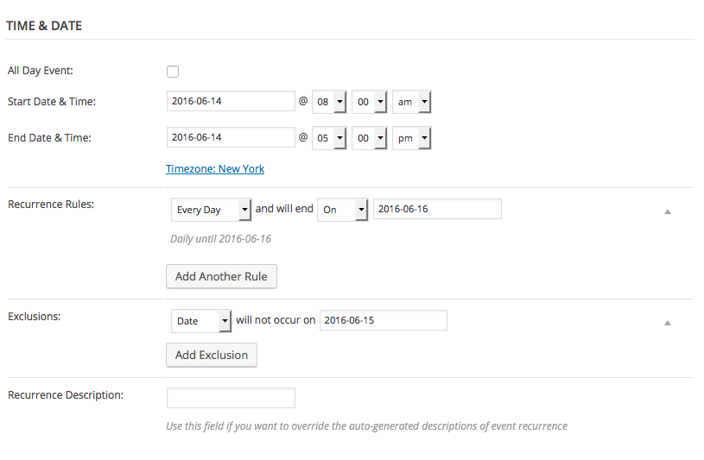Image resolution: width=704 pixels, height=460 pixels.
Task: Open the start hour dropdown
Action: point(329,103)
